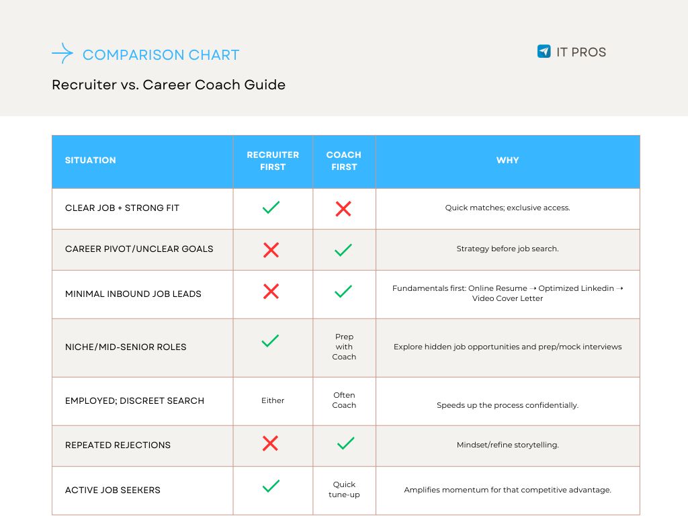This screenshot has height=516, width=688.
Task: Click green checkmark in Repeated Rejections coach cell
Action: pos(345,443)
